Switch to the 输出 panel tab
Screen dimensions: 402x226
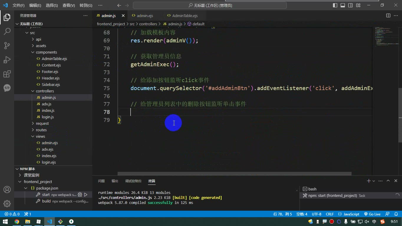[115, 181]
